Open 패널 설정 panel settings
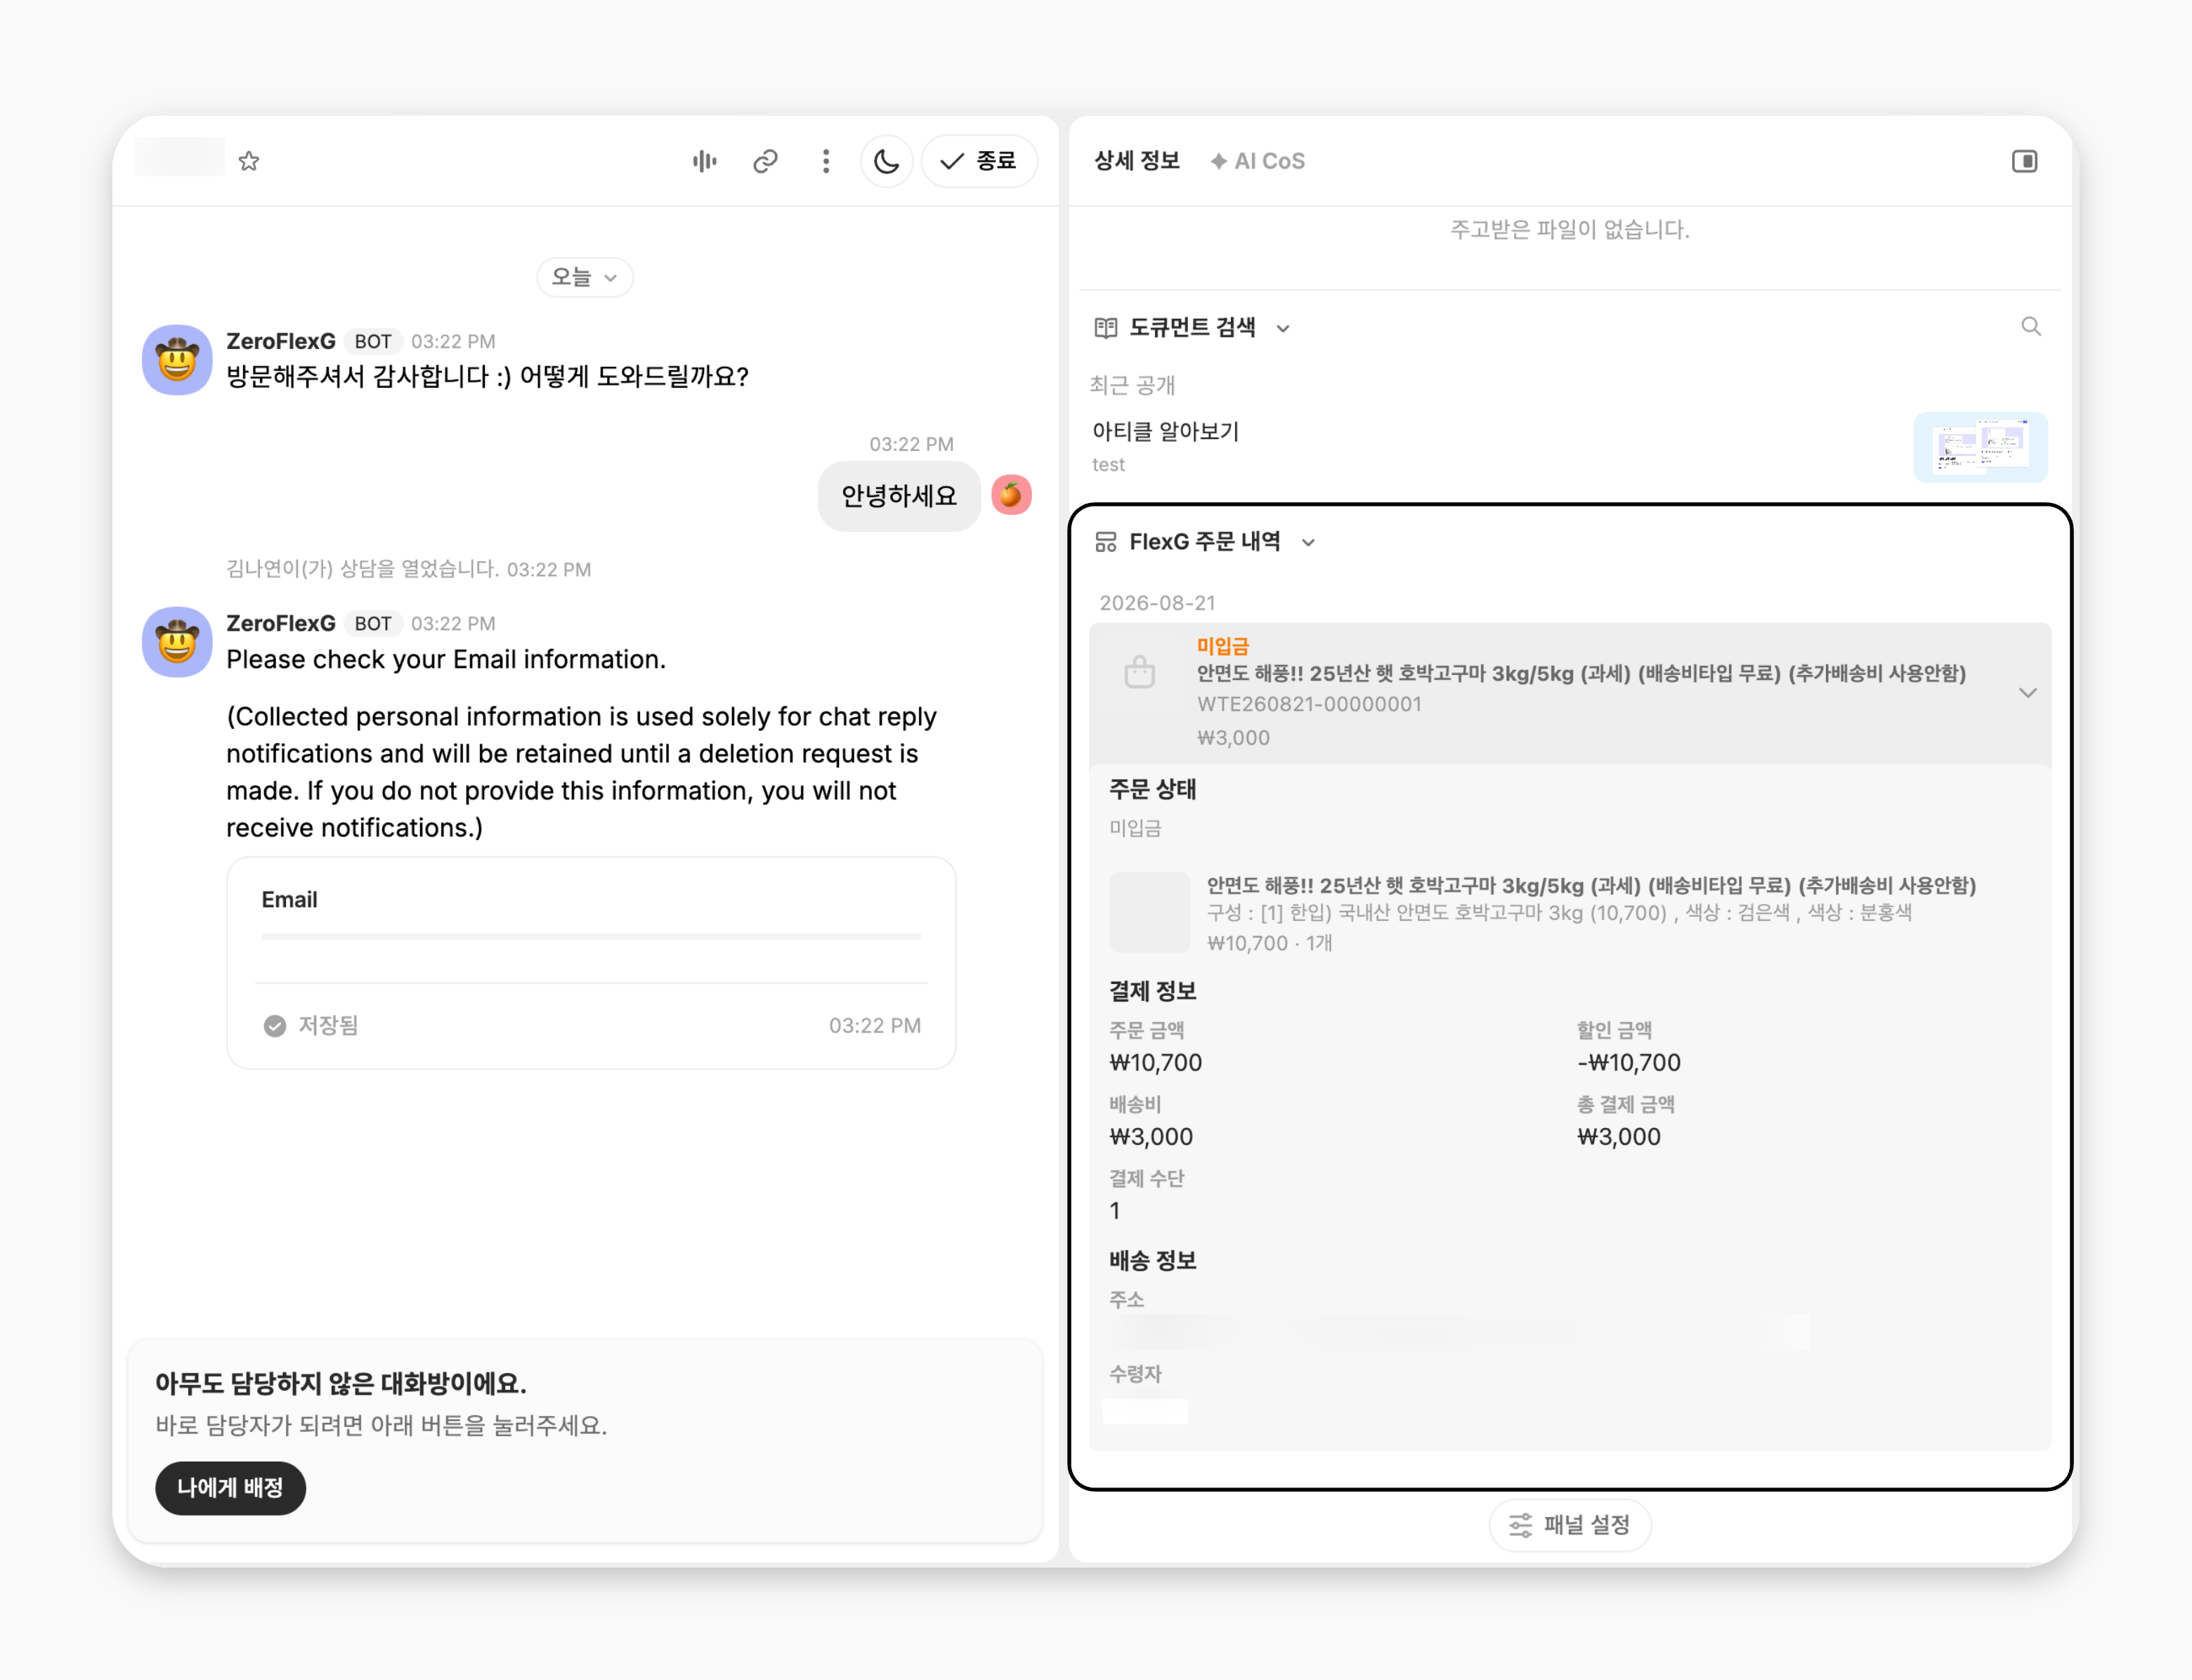This screenshot has width=2192, height=1680. [x=1570, y=1525]
